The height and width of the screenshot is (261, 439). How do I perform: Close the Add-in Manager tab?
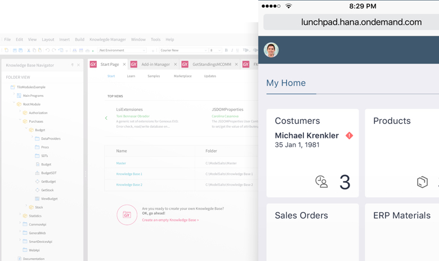point(175,64)
